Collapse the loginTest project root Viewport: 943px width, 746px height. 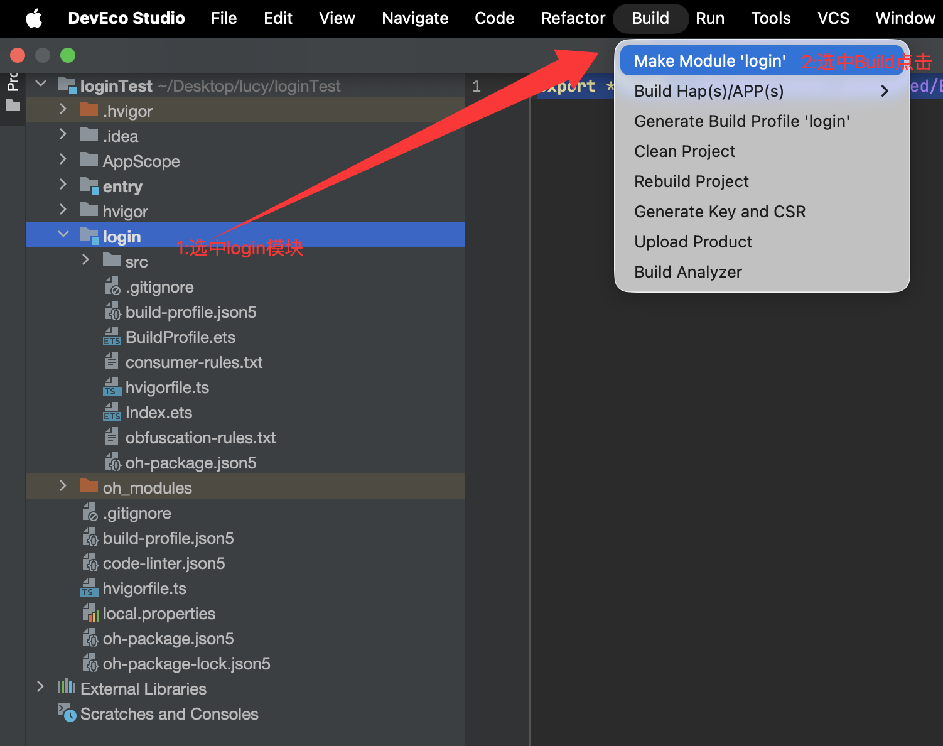click(41, 84)
